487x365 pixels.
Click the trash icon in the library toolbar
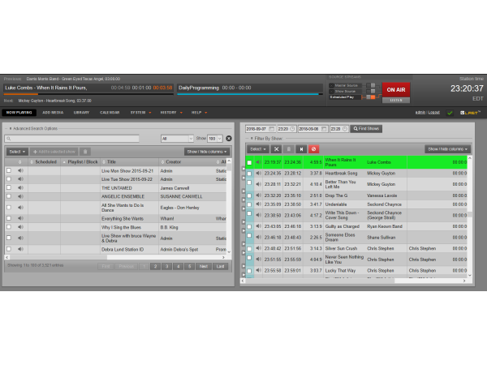(85, 152)
